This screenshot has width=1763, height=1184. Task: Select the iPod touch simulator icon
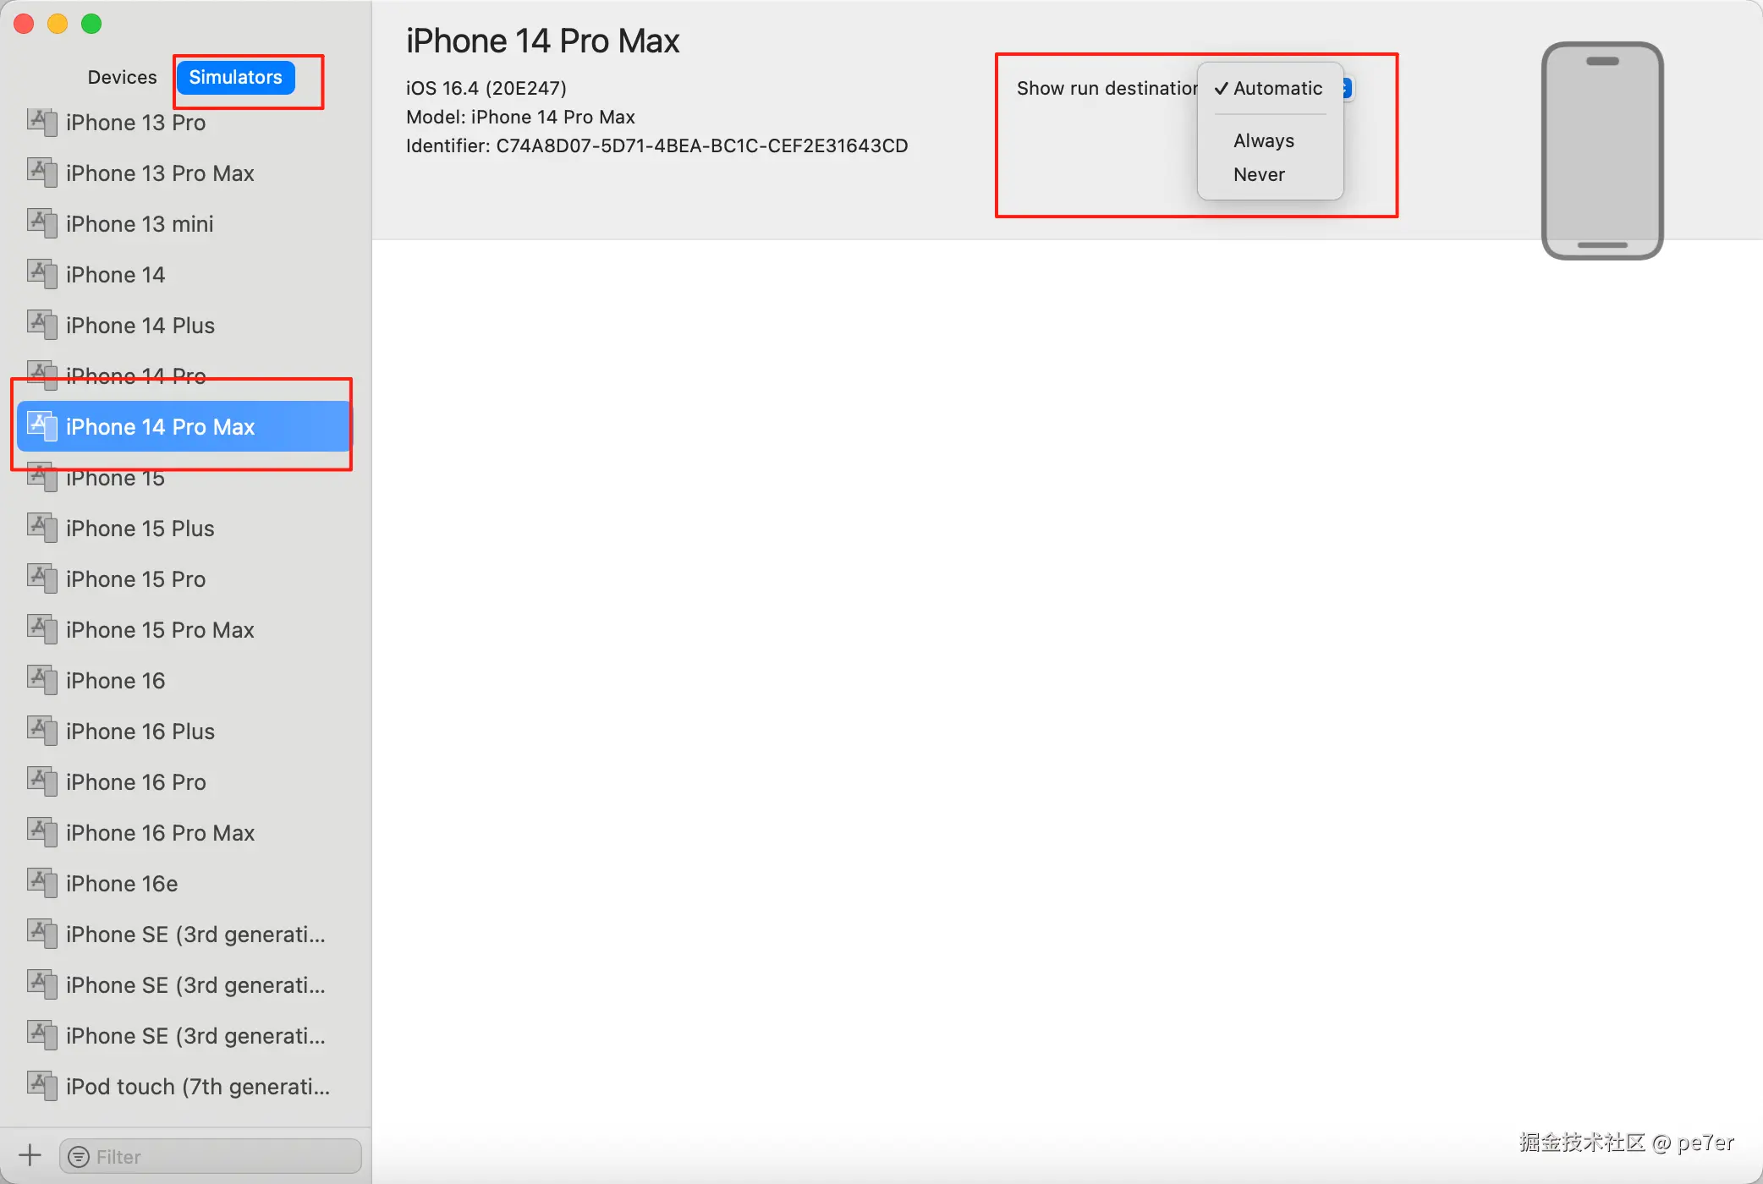(42, 1086)
